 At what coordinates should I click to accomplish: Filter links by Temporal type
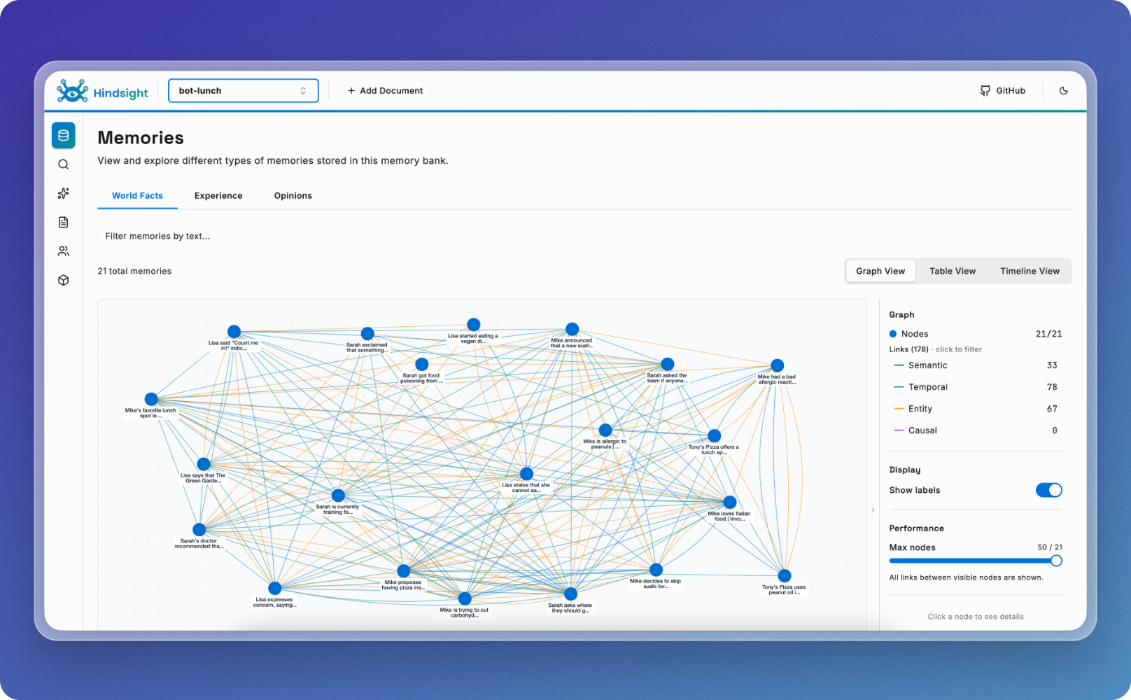click(x=927, y=387)
